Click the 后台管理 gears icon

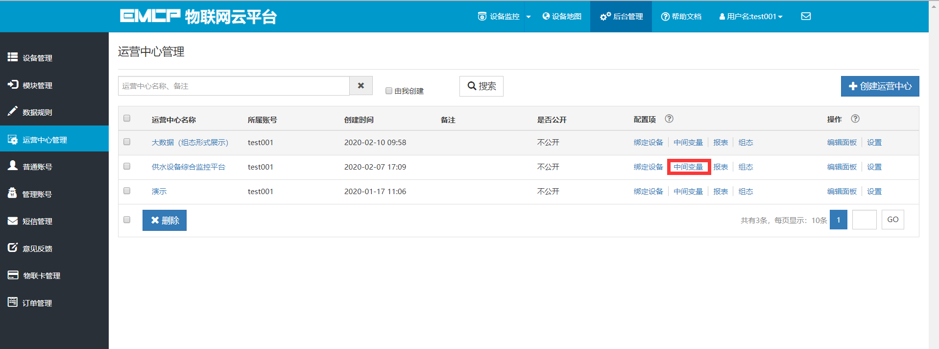pyautogui.click(x=605, y=16)
